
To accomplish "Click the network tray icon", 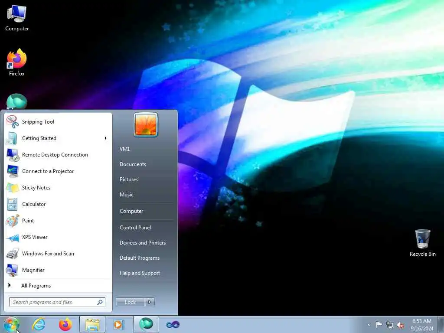I will 390,325.
